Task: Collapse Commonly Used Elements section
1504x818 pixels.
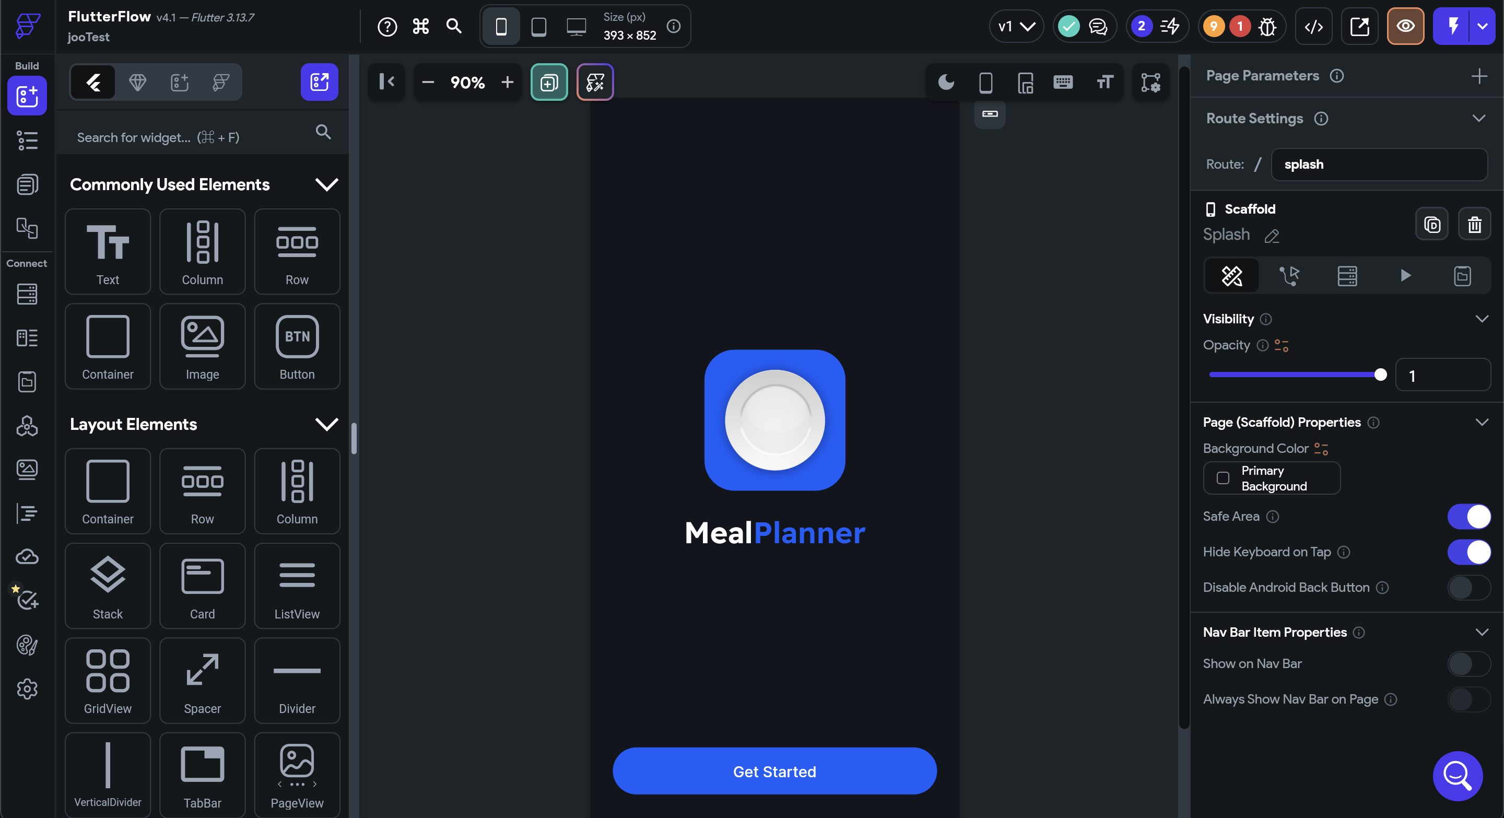Action: pos(326,184)
